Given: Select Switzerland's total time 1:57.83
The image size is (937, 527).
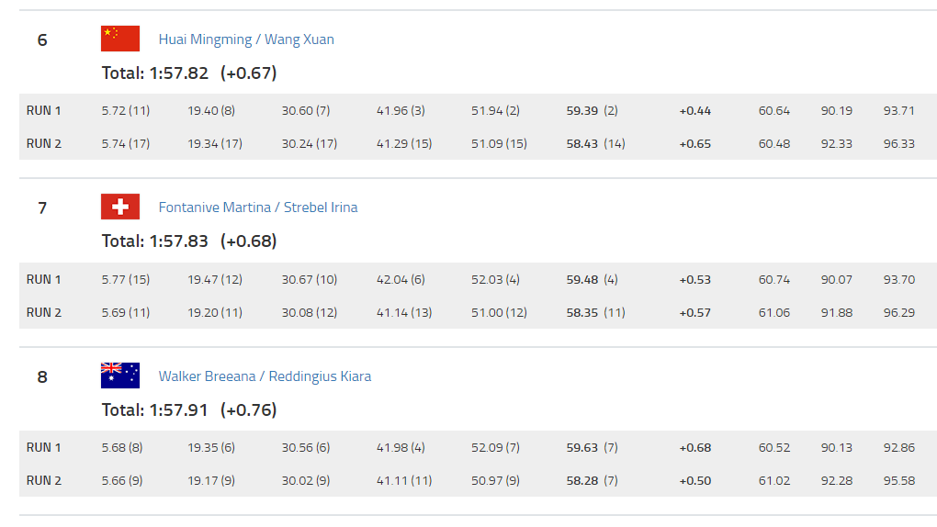Looking at the screenshot, I should pos(179,241).
